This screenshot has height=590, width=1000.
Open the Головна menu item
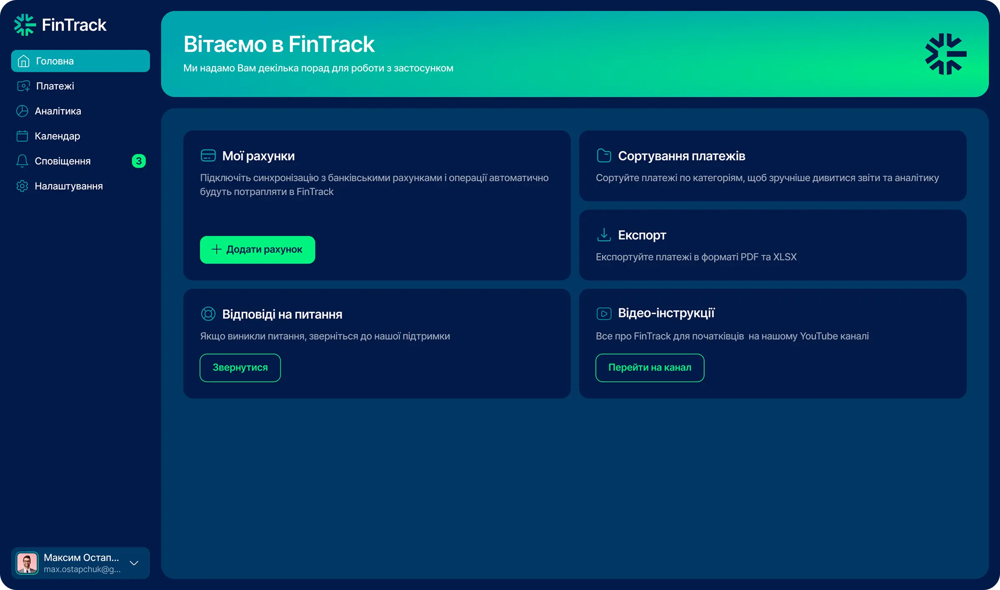pos(80,61)
